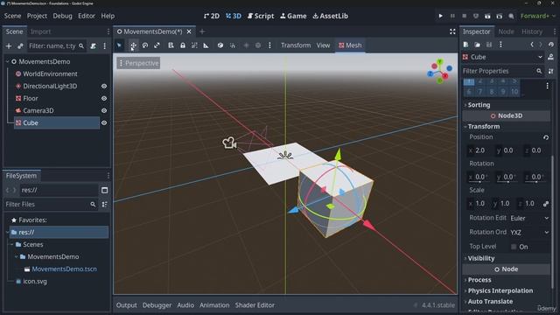Open Inspector history list icon
Screen dimensions: 560x315
551,45
